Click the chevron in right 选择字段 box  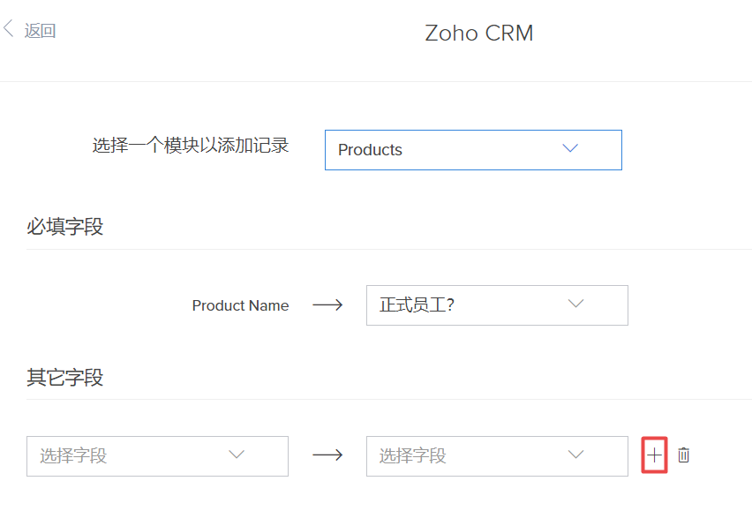(x=576, y=455)
